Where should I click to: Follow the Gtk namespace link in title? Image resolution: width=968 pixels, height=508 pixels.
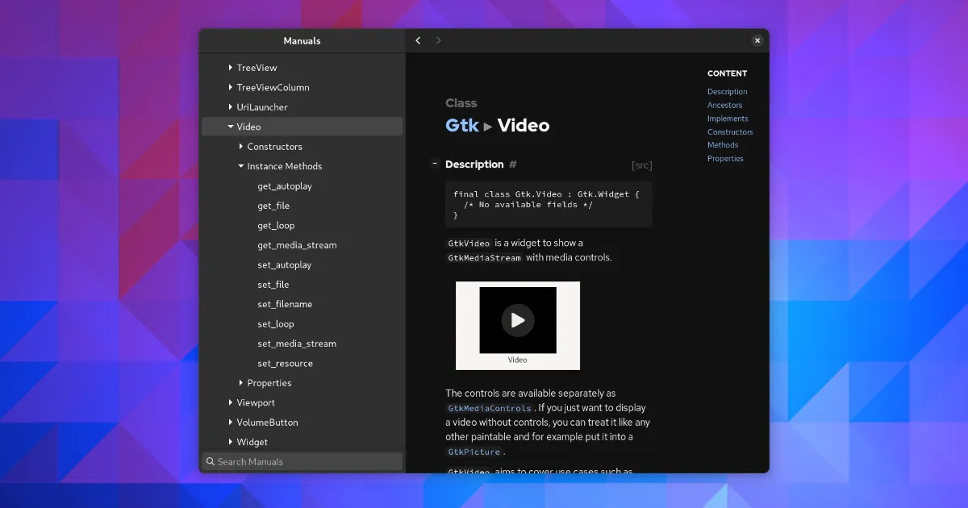click(462, 126)
